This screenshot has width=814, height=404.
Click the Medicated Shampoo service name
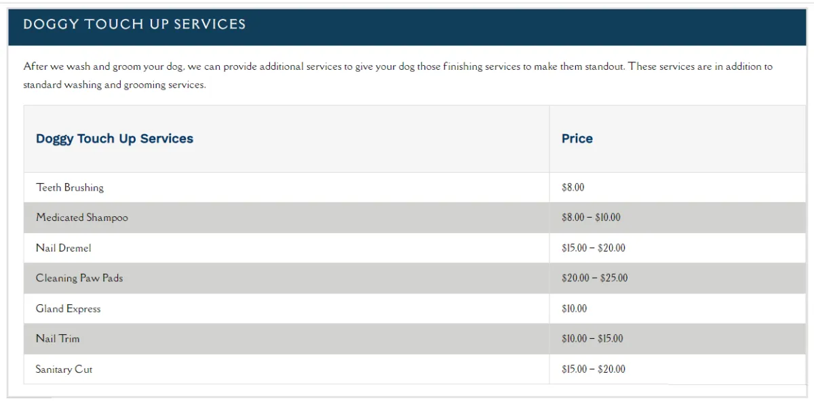click(82, 218)
